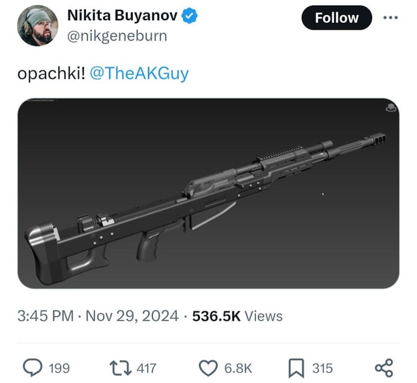Click the 6.8K likes count
This screenshot has height=383, width=417.
(238, 369)
